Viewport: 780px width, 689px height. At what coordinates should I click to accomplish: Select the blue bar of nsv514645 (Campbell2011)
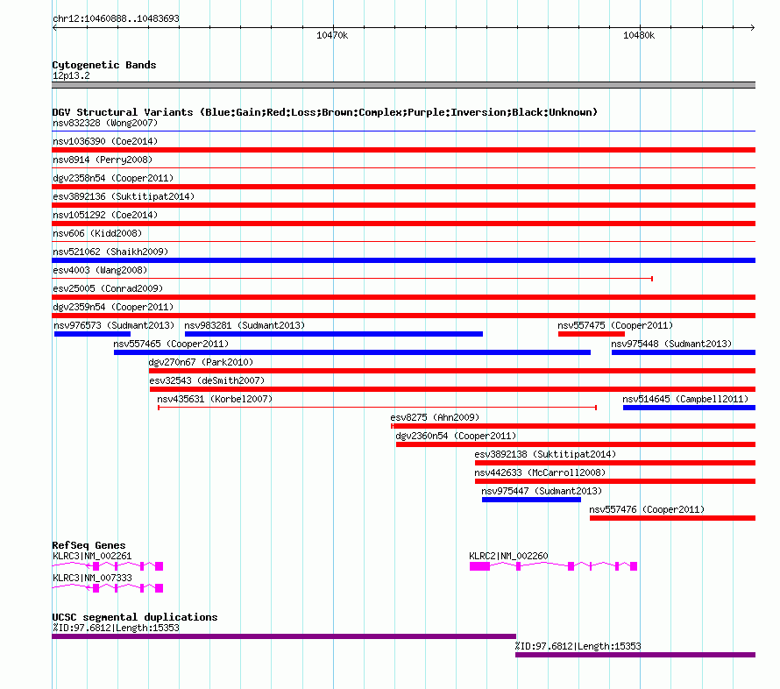(x=689, y=408)
